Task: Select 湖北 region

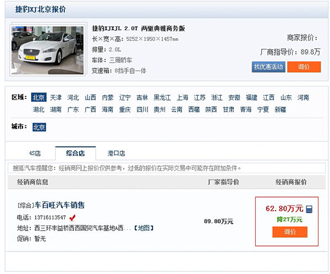Action: coord(38,109)
